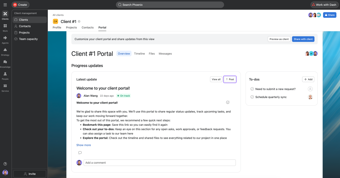The height and width of the screenshot is (178, 340).
Task: Open the Work section in sidebar
Action: coord(5,28)
